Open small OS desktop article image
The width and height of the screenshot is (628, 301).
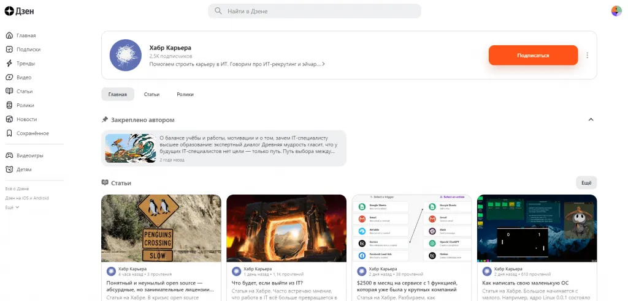[x=537, y=228]
